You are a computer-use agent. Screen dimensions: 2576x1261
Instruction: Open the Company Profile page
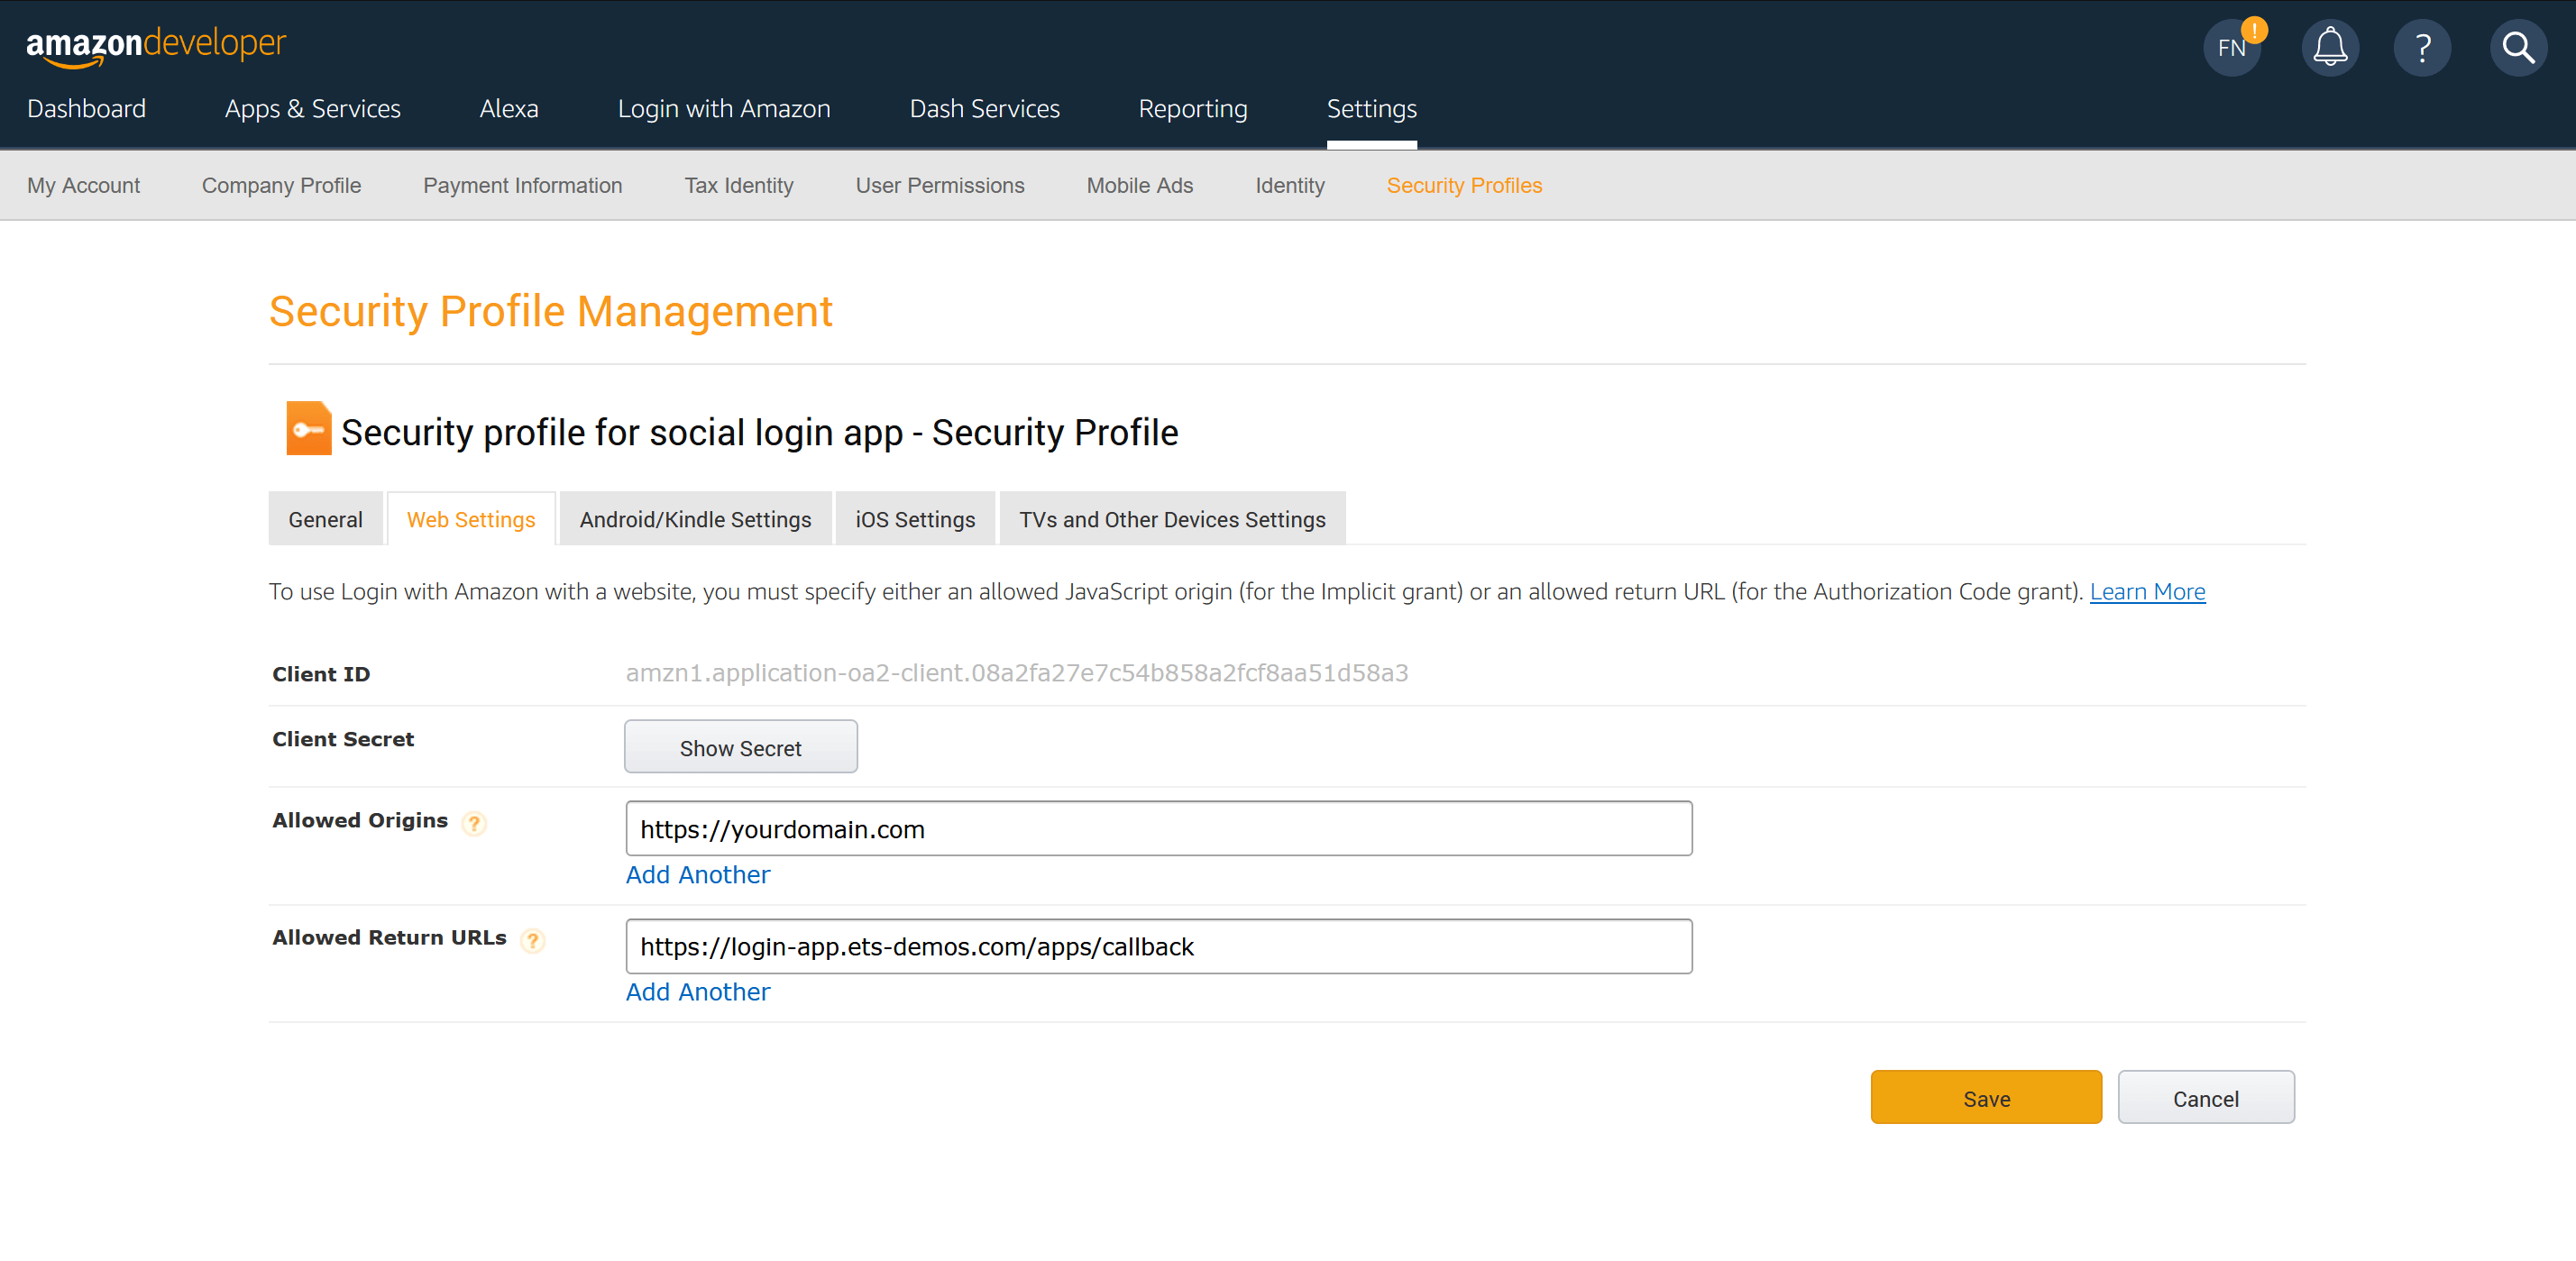coord(282,185)
